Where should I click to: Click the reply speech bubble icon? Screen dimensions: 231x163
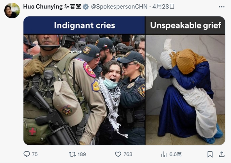click(27, 154)
